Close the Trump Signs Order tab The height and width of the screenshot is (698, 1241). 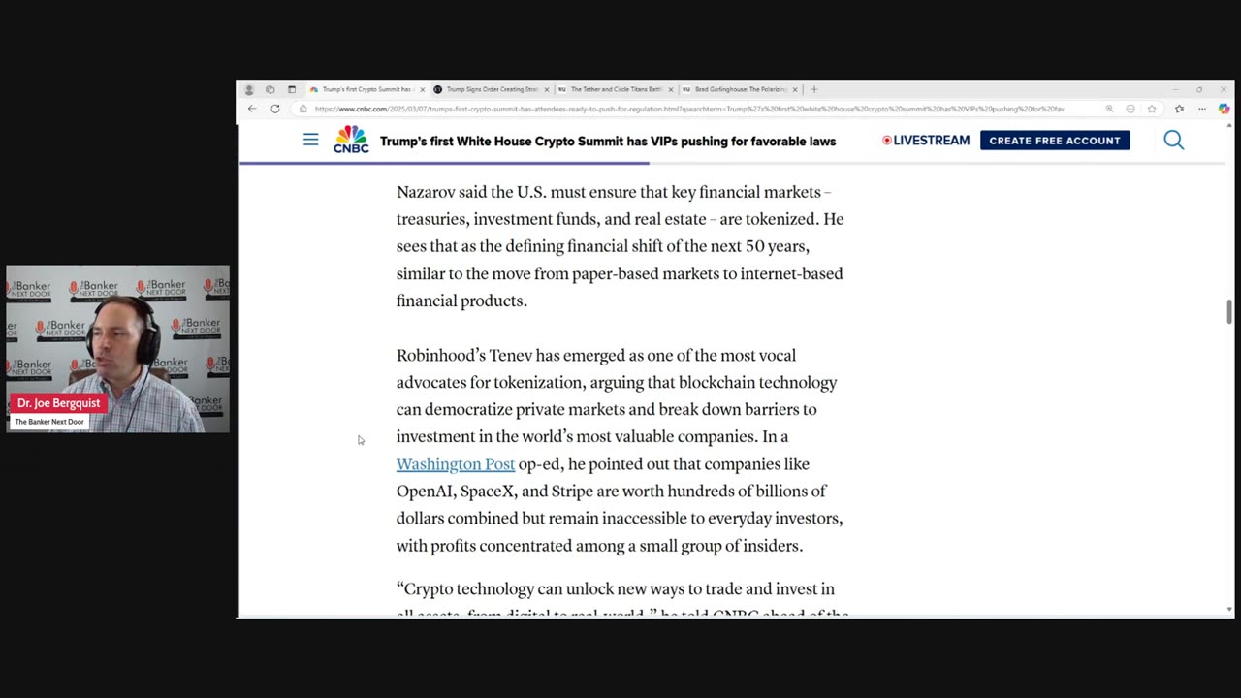click(x=546, y=89)
